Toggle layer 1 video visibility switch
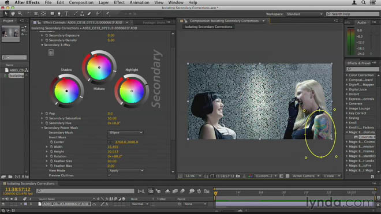 tap(3, 204)
